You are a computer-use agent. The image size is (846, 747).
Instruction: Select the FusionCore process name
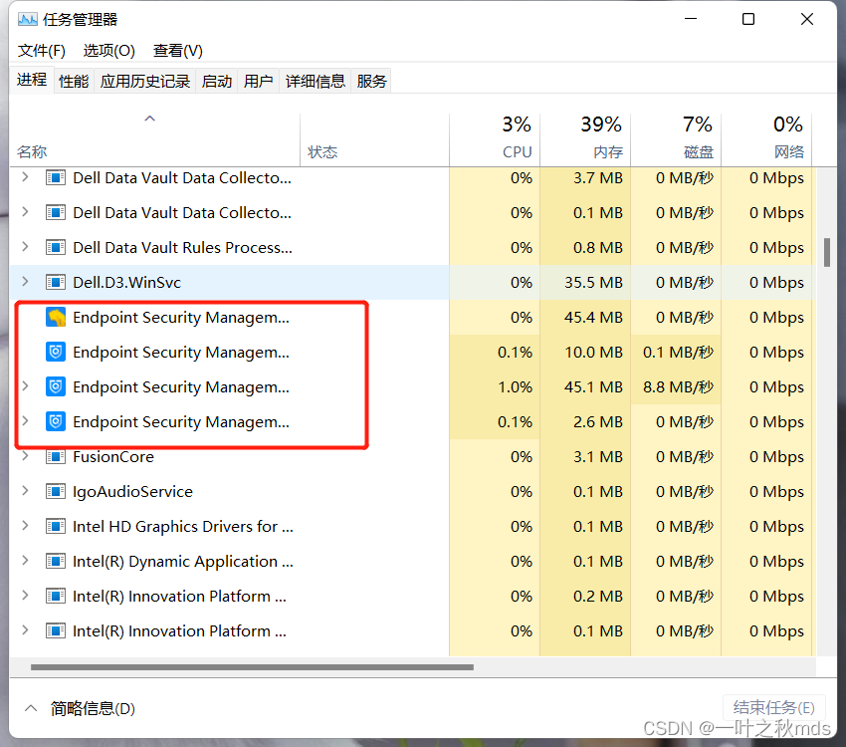(113, 456)
